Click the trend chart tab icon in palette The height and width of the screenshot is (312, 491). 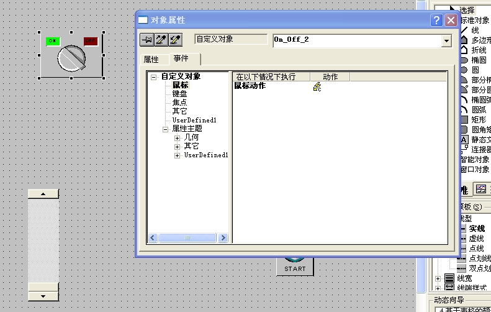pos(481,189)
